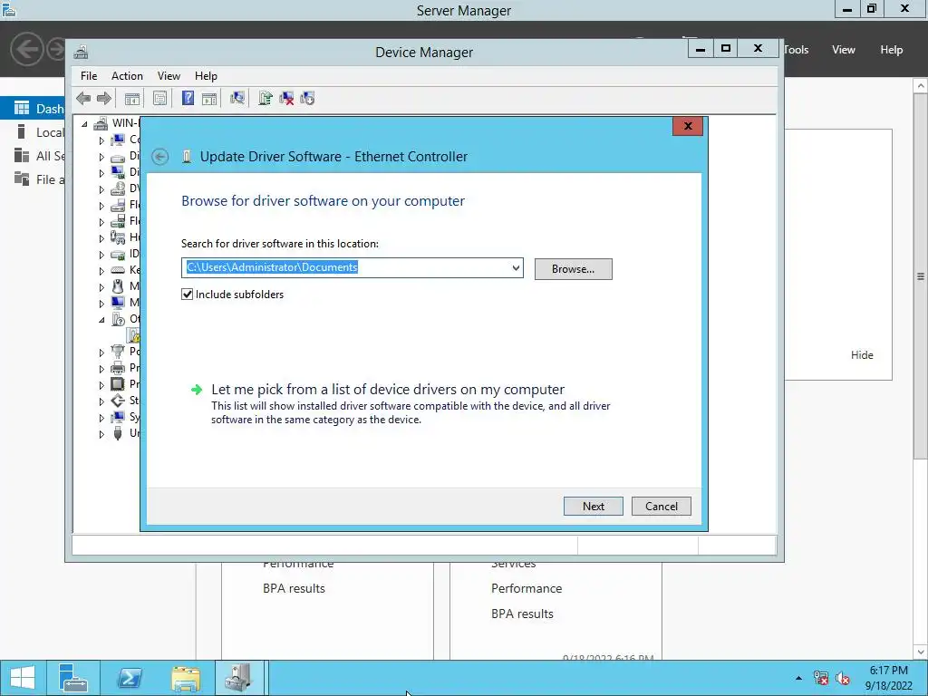Click the Start button on the taskbar
Image resolution: width=928 pixels, height=696 pixels.
23,678
